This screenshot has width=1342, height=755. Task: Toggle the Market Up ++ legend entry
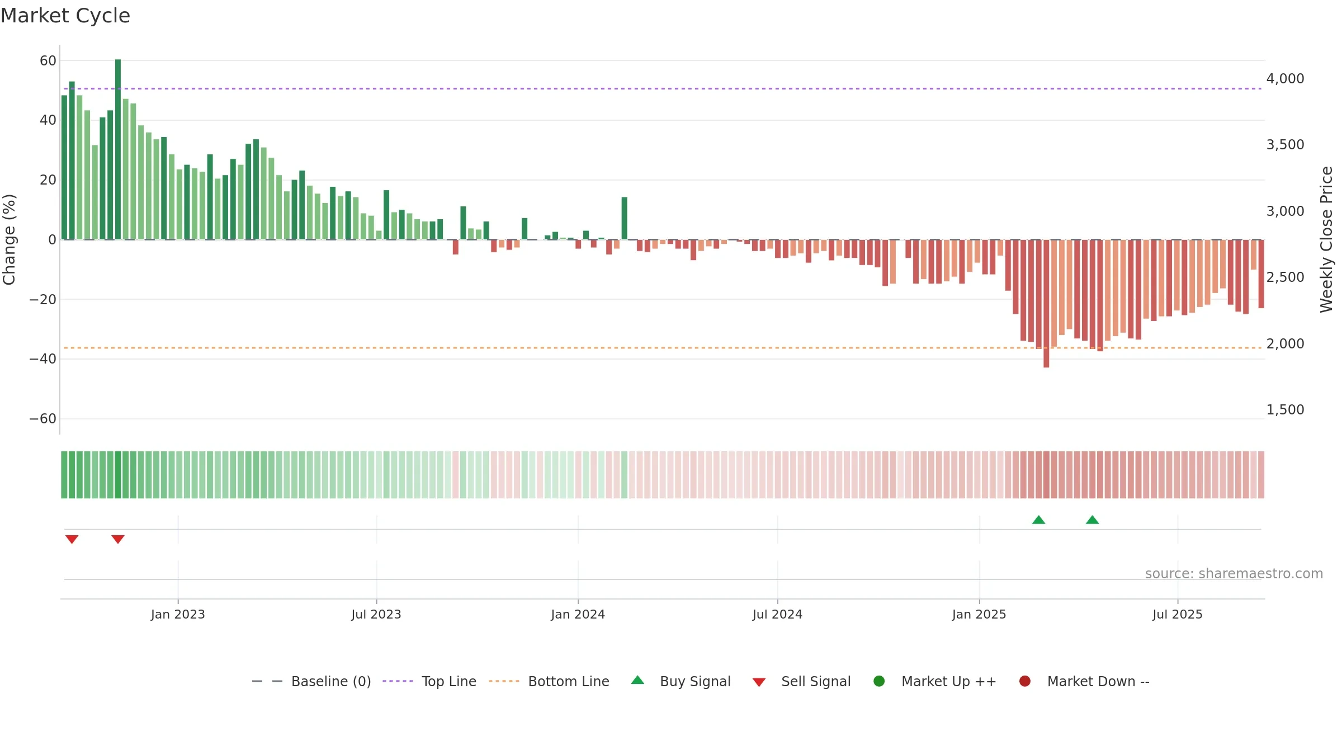[934, 681]
